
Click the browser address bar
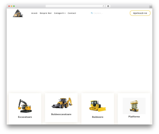point(75,6)
